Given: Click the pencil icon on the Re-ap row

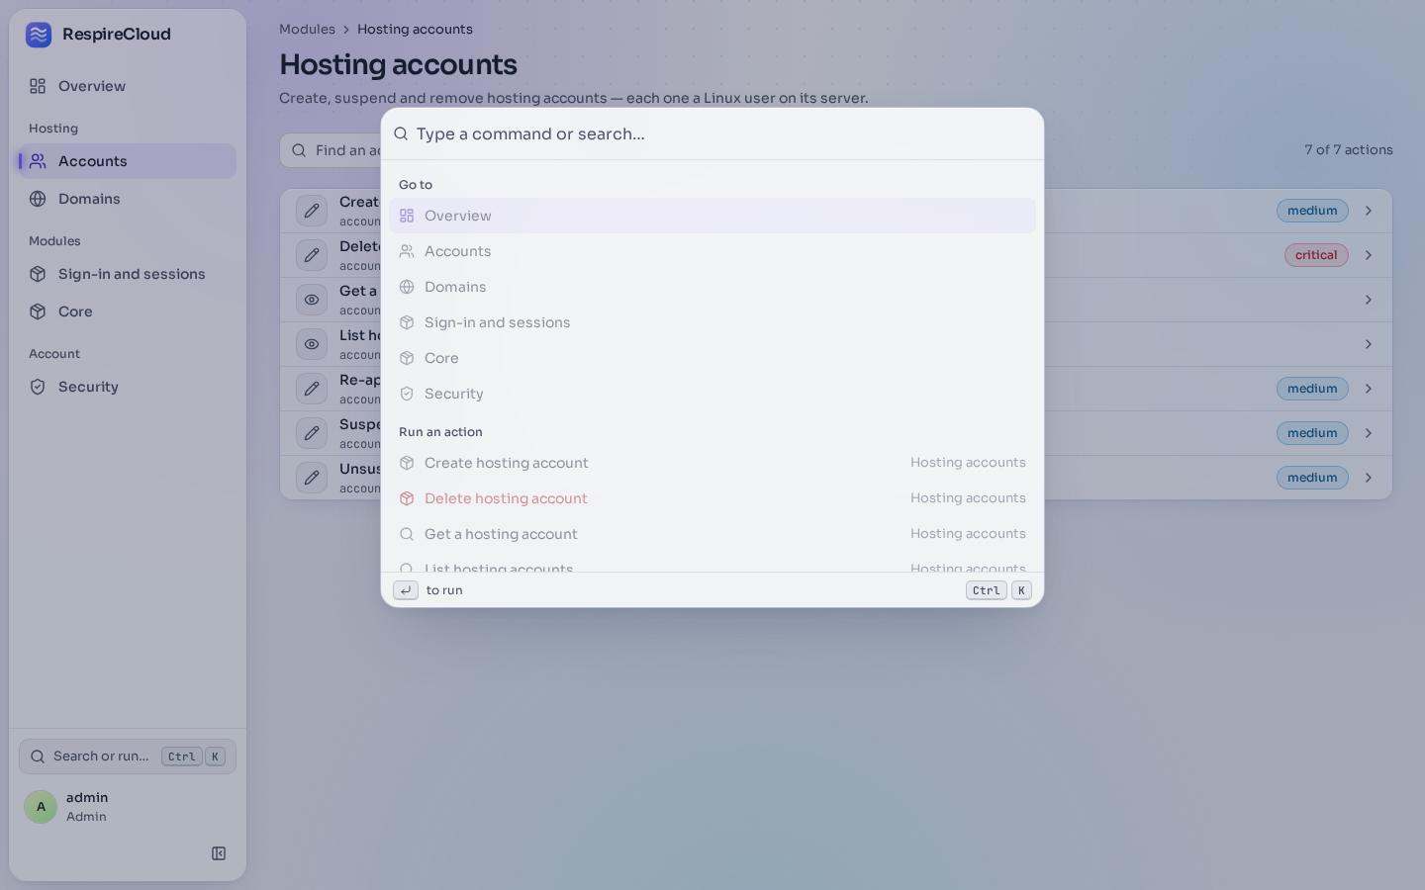Looking at the screenshot, I should point(312,389).
